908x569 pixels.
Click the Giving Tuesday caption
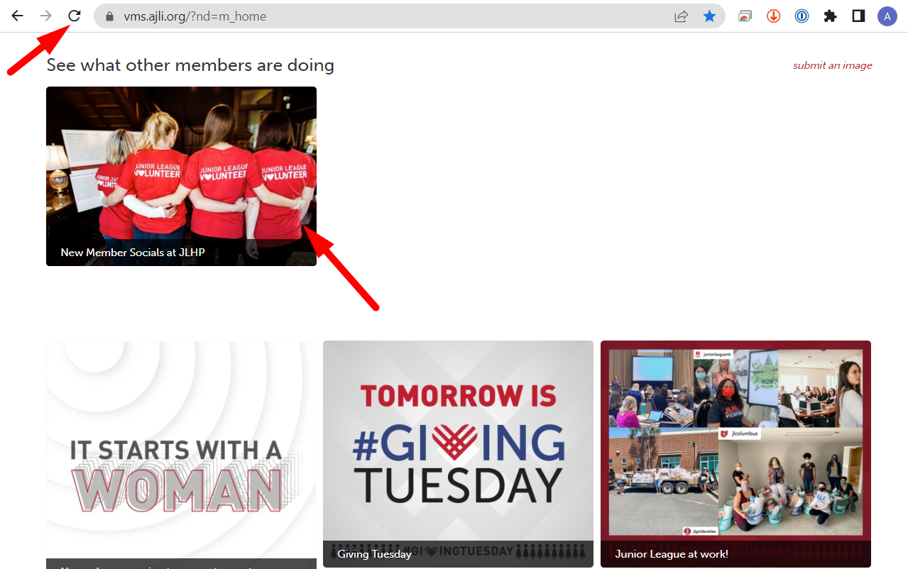(374, 554)
